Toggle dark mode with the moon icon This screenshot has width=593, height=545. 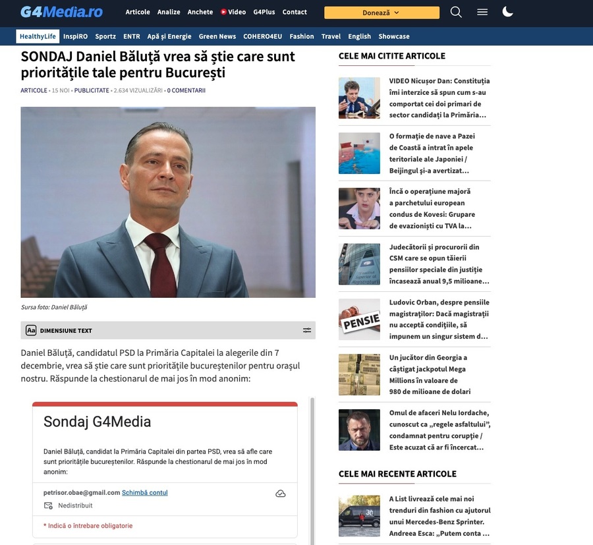tap(507, 12)
